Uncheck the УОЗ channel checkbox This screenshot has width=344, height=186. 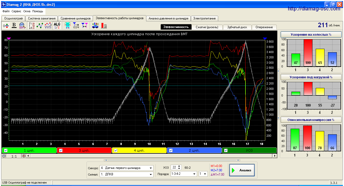click(226, 150)
